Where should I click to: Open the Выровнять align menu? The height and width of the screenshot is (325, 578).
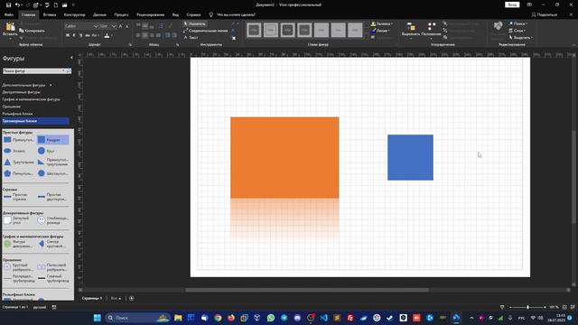click(x=411, y=30)
